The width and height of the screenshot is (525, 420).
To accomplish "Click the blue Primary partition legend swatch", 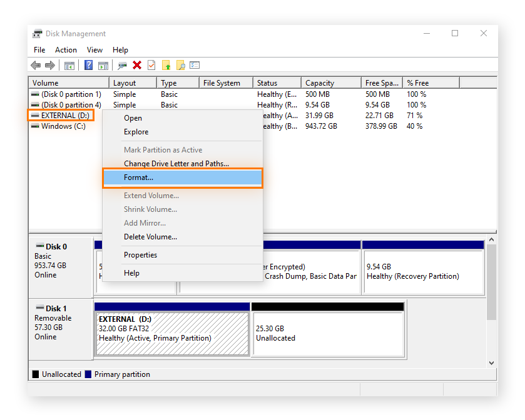I will pos(88,374).
